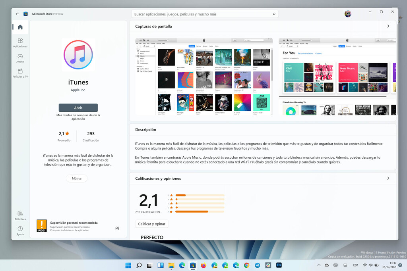Expand Capturas de pantalla section
407x271 pixels.
[388, 26]
